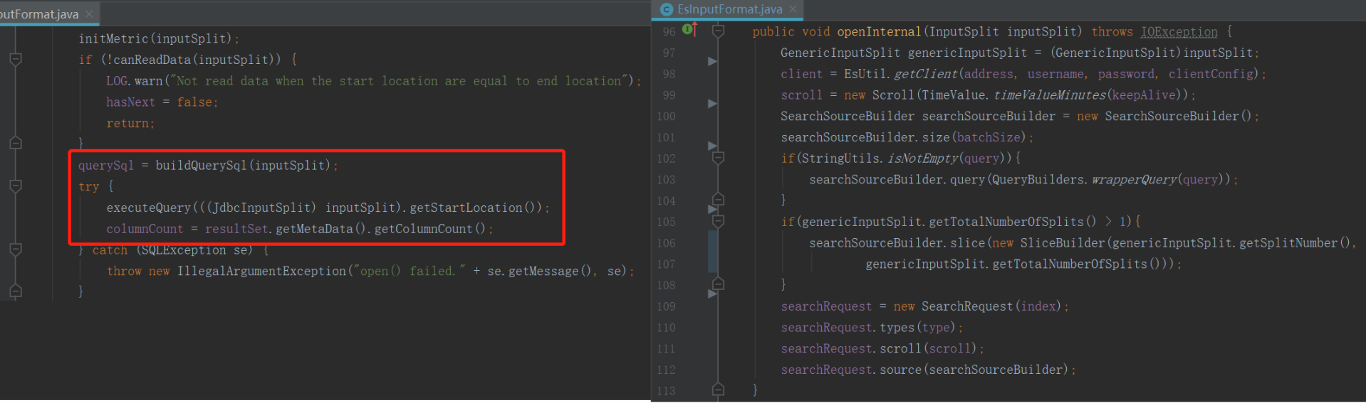Close the left editor tab
The height and width of the screenshot is (403, 1366).
coord(89,14)
